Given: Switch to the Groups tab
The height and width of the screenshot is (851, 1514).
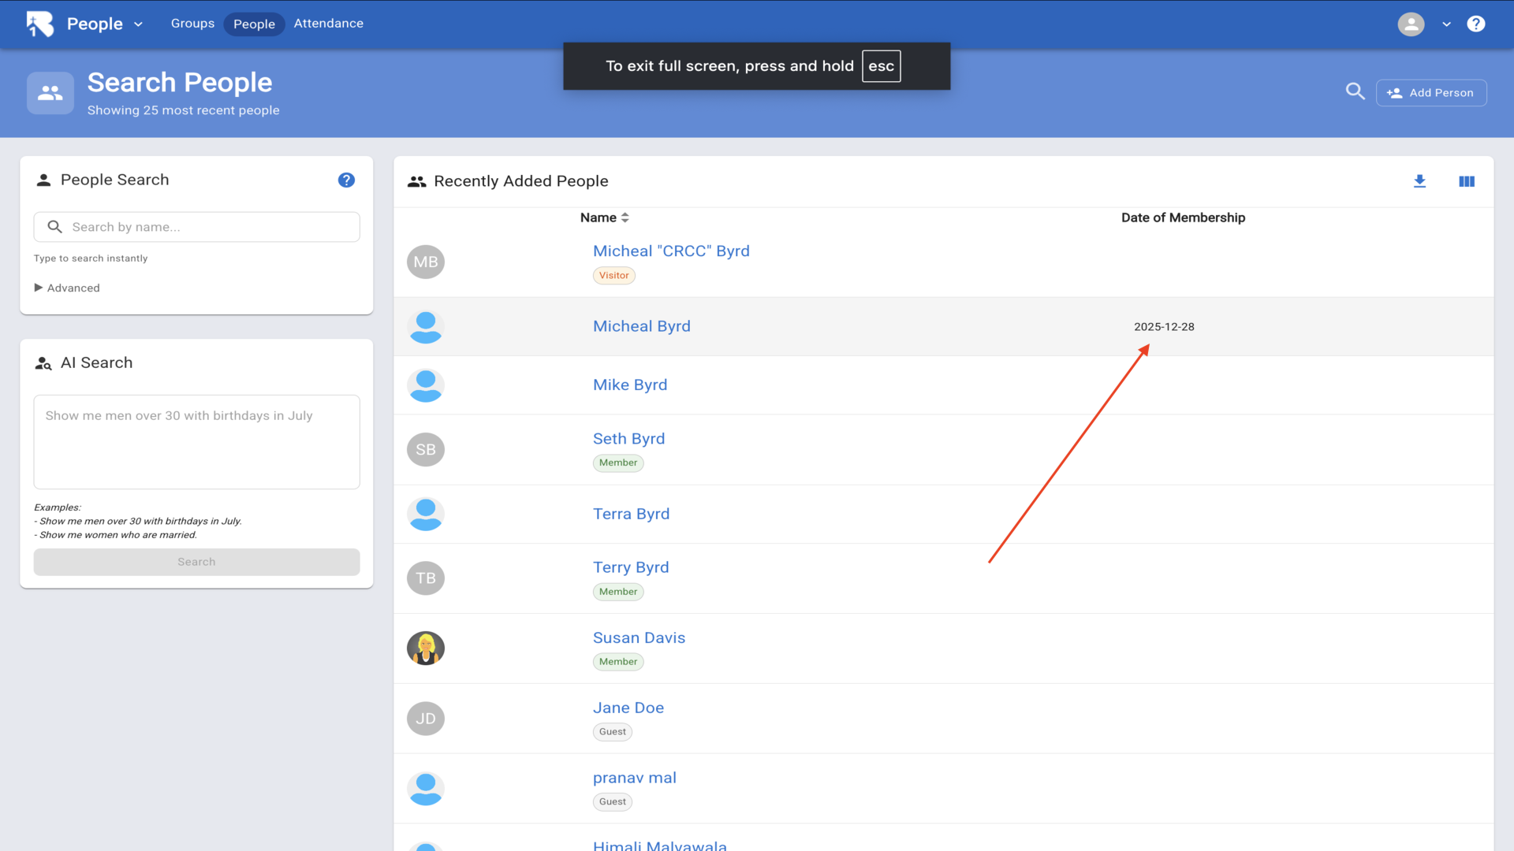Looking at the screenshot, I should click(x=192, y=24).
